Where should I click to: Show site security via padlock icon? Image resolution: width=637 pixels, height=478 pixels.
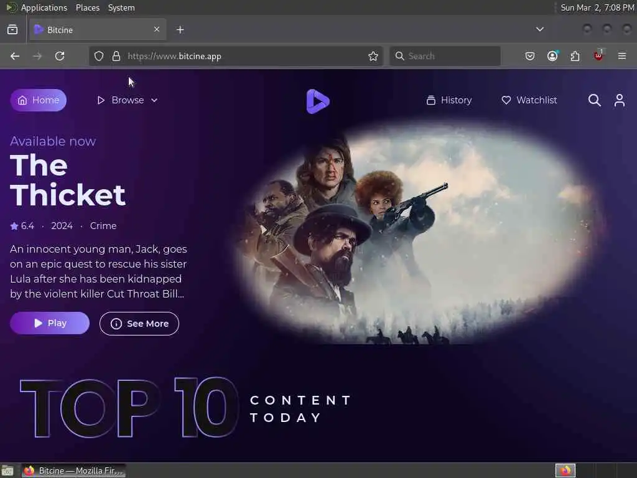(x=116, y=56)
